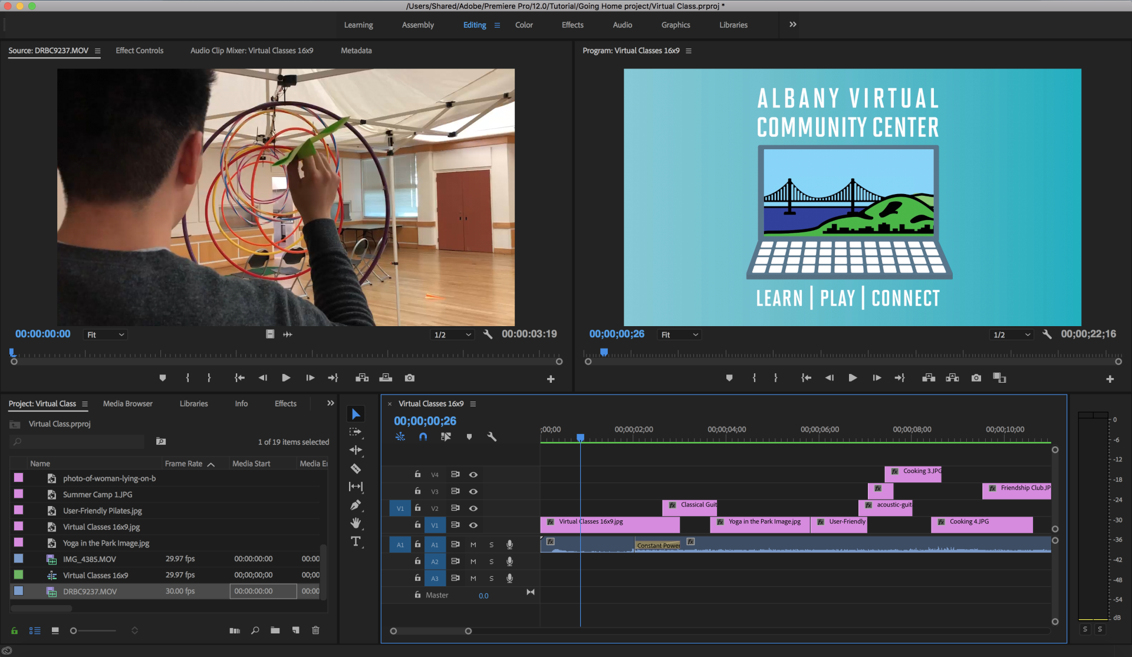Click Delete trash icon in Project panel
1132x657 pixels.
click(x=315, y=630)
